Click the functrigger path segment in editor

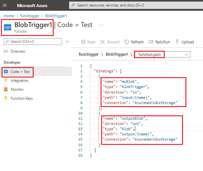[x=89, y=54]
